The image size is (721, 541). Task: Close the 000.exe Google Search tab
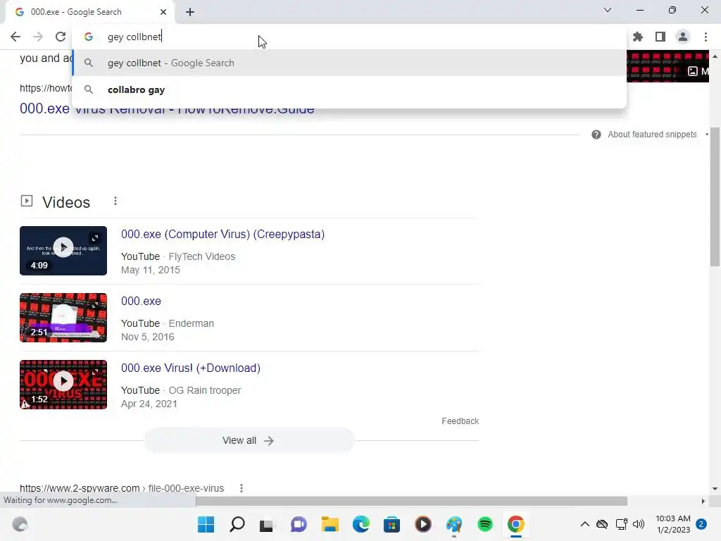click(x=163, y=12)
